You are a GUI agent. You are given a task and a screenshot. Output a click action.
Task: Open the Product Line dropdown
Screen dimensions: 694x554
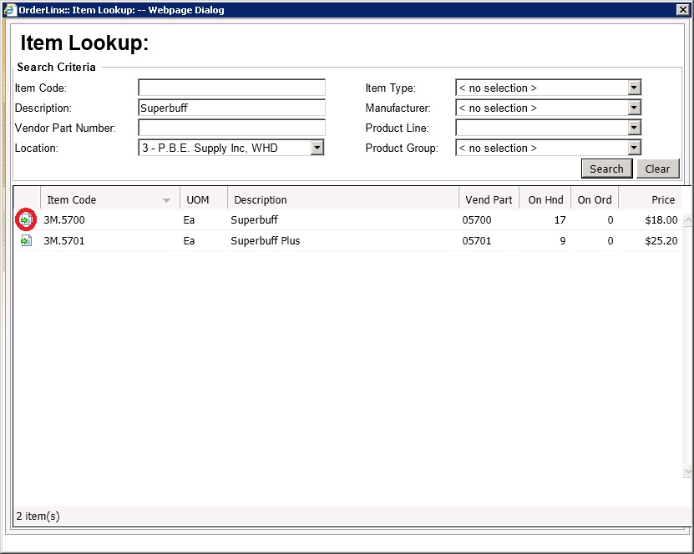(x=634, y=128)
